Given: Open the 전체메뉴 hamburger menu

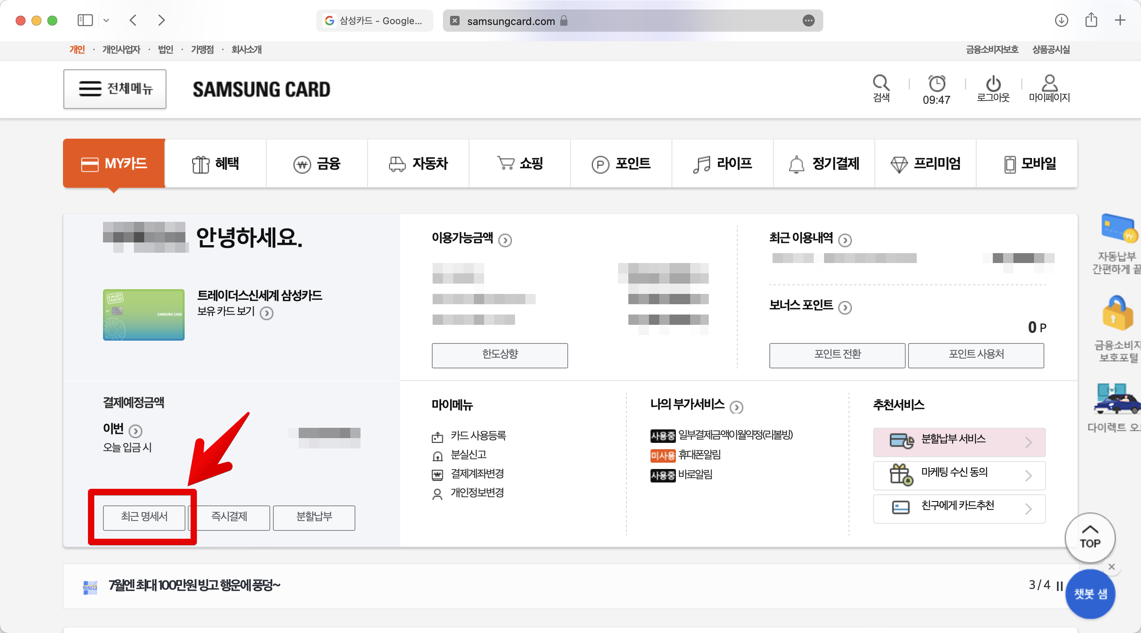Looking at the screenshot, I should coord(115,89).
